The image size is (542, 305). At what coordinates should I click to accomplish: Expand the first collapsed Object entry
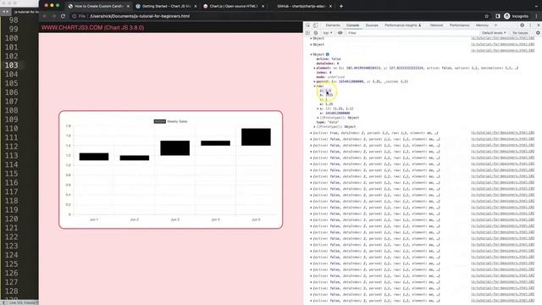click(x=311, y=38)
